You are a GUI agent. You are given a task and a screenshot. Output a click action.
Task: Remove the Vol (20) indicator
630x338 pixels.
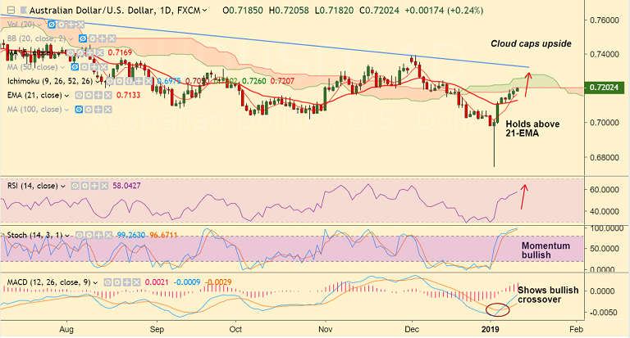pyautogui.click(x=80, y=25)
